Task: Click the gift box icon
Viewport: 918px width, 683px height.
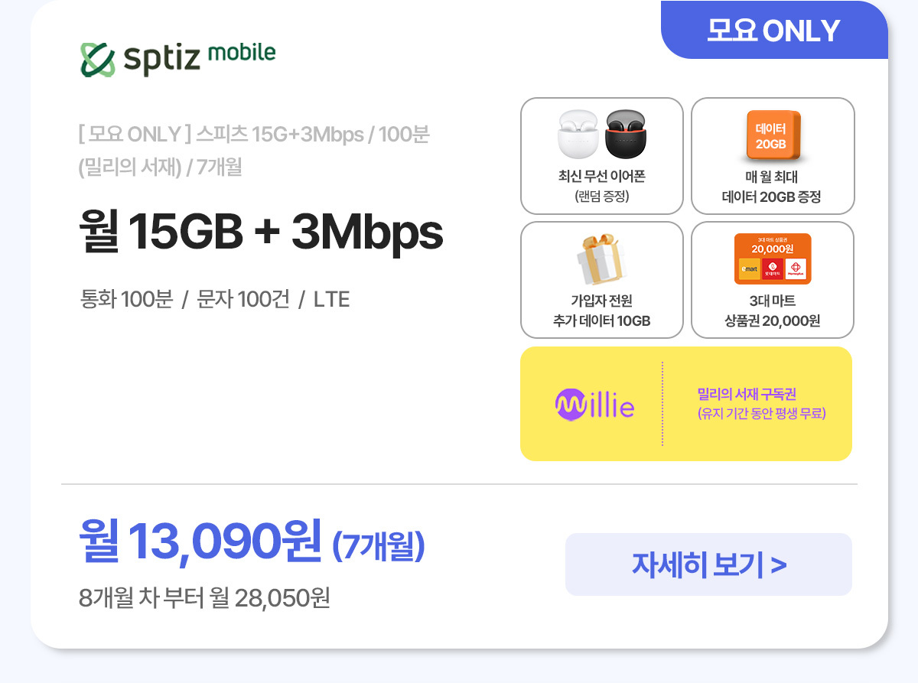Action: tap(601, 259)
